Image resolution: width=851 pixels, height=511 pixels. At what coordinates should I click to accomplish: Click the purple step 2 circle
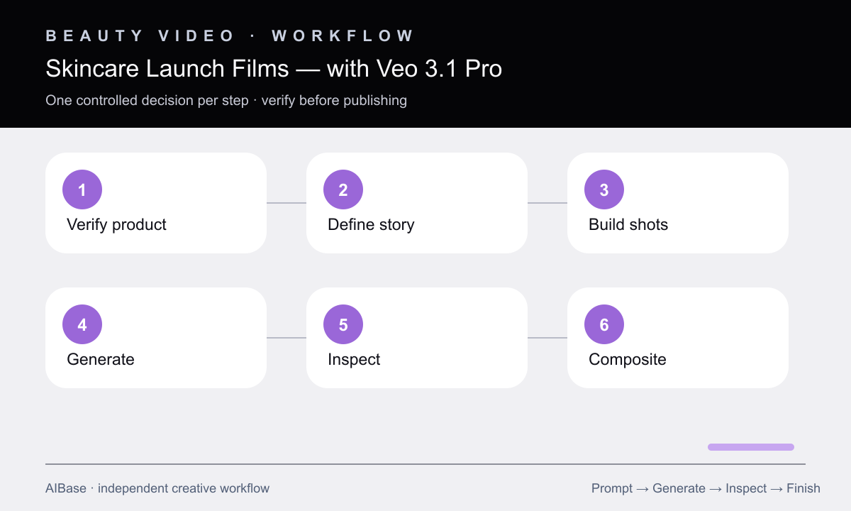point(343,189)
